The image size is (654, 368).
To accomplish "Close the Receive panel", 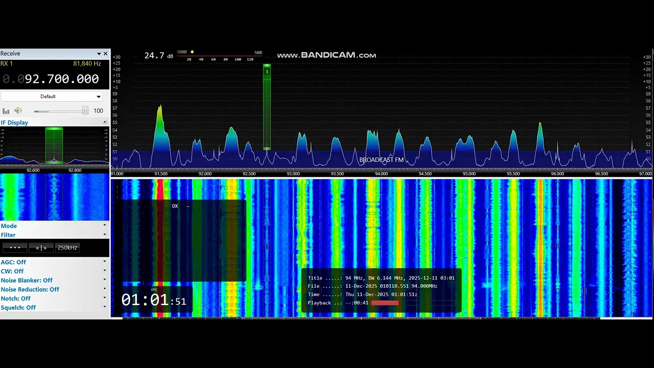I will (x=106, y=54).
